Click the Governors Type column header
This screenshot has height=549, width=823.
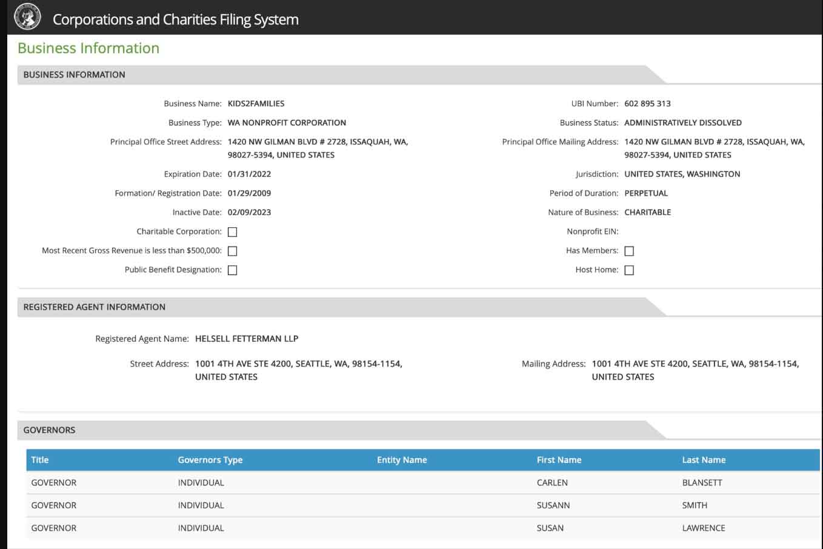click(210, 460)
